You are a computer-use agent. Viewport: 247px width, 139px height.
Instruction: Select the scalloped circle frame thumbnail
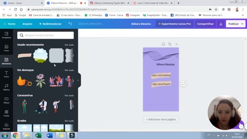(40, 56)
